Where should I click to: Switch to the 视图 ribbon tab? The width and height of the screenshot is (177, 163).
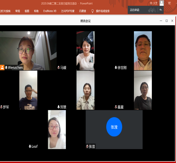pyautogui.click(x=27, y=11)
